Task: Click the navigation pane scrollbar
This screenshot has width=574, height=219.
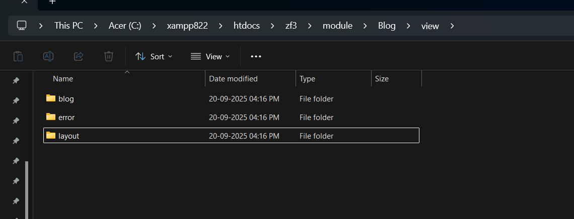Action: pos(27,188)
